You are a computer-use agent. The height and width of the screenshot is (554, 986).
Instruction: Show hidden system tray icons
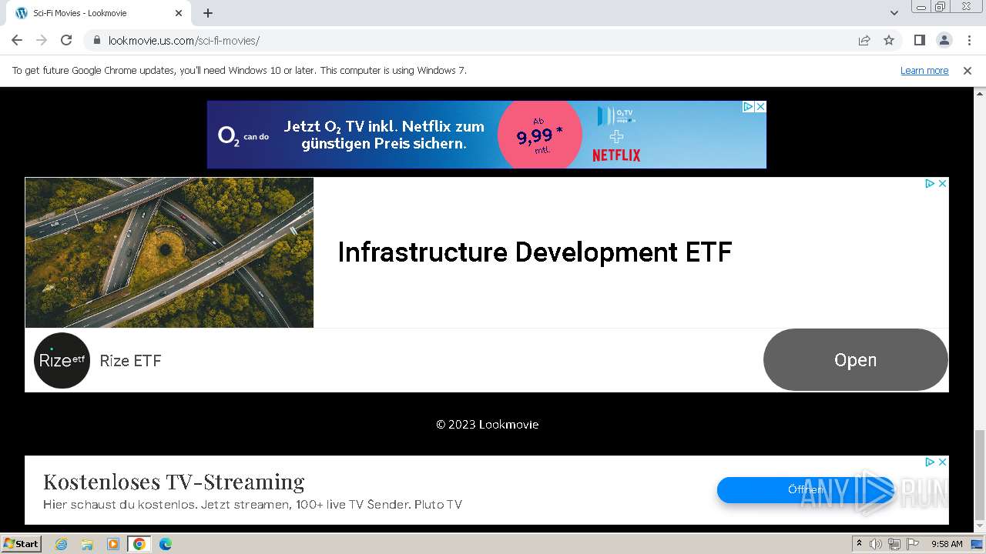pyautogui.click(x=860, y=544)
